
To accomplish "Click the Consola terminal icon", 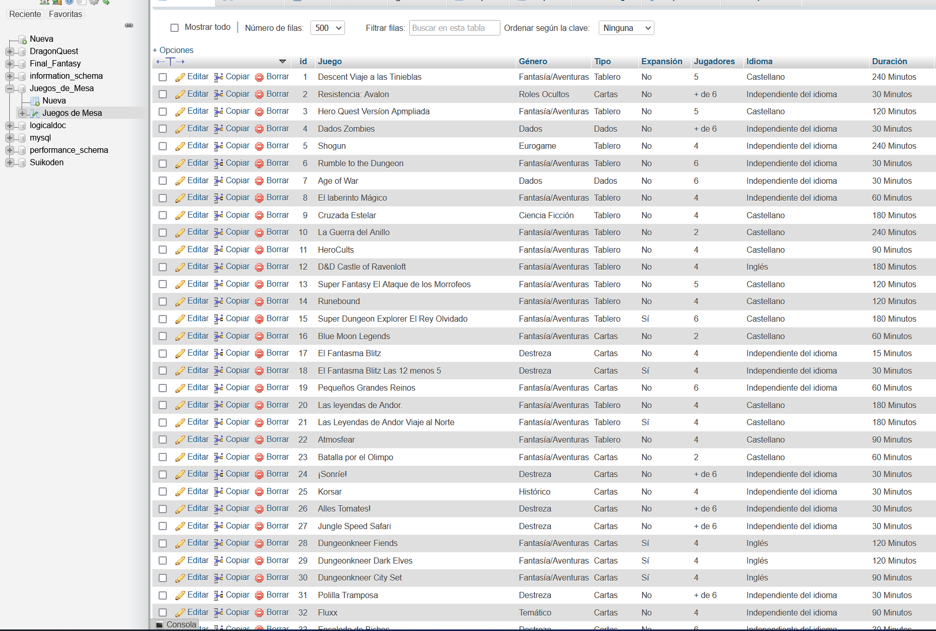I will (160, 625).
